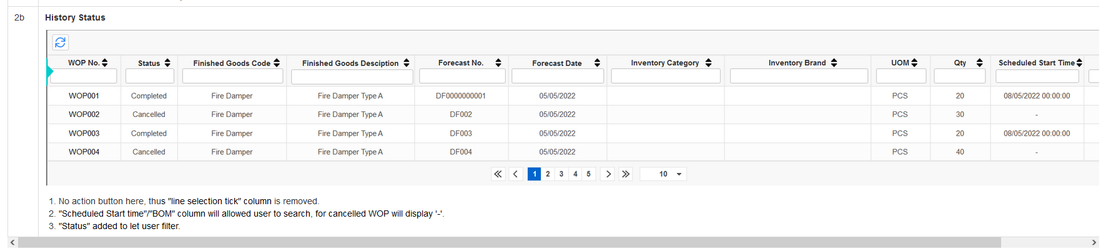Focus the Qty filter field
This screenshot has height=249, width=1111.
[x=960, y=76]
